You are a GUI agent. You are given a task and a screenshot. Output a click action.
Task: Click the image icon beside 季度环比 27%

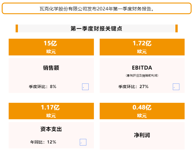click(176, 87)
